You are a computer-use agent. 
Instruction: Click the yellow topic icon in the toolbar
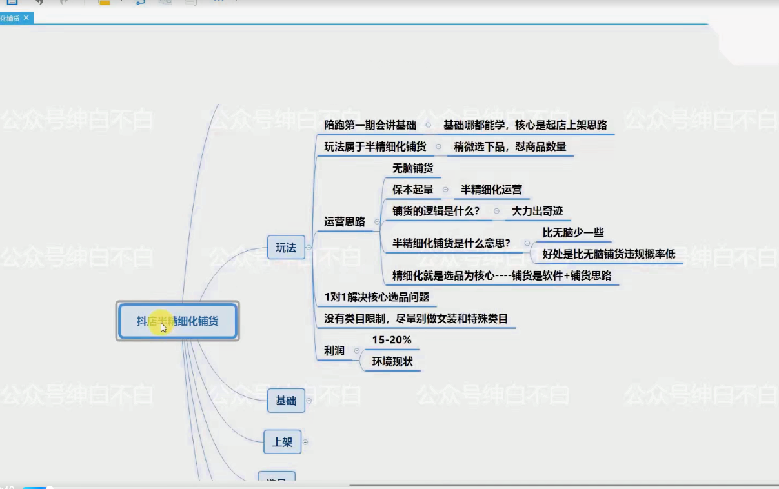(x=104, y=2)
